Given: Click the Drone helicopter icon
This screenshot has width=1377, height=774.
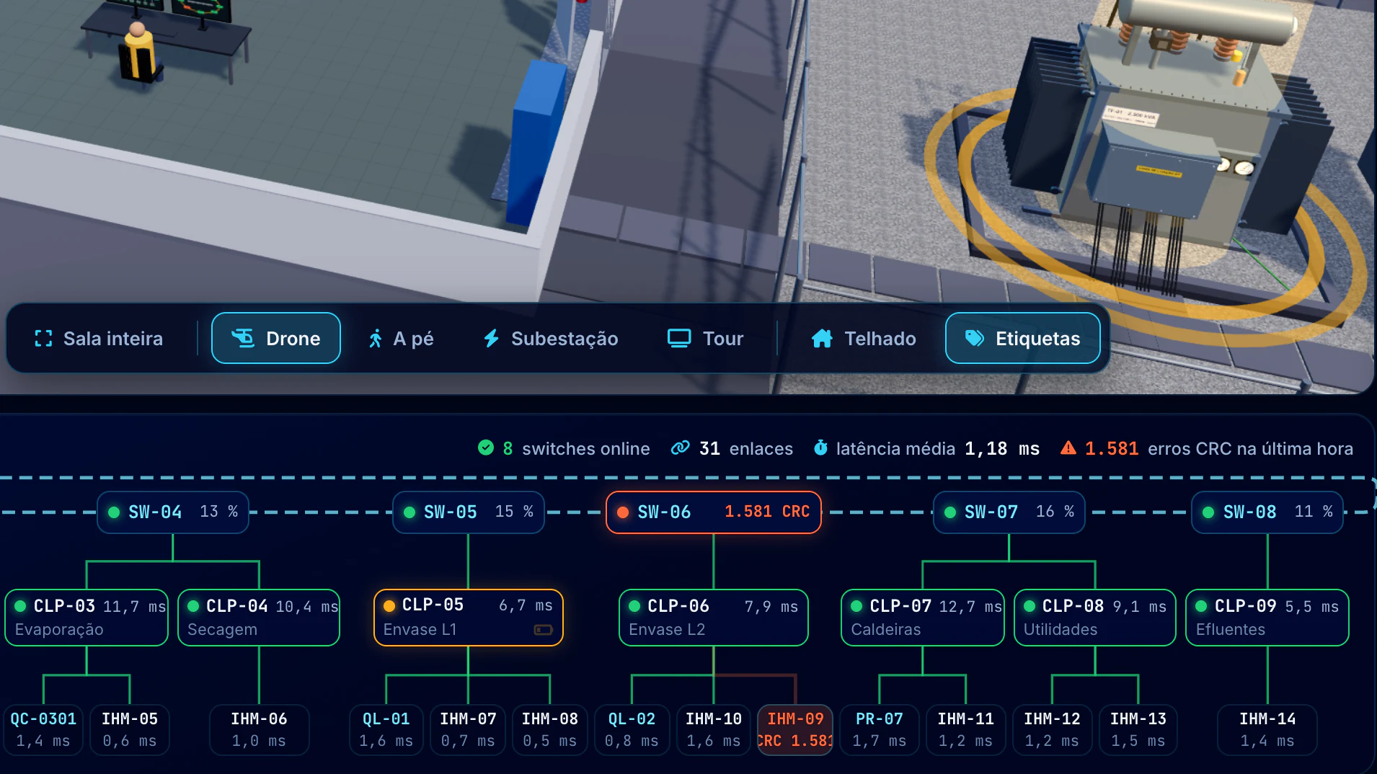Looking at the screenshot, I should (x=243, y=338).
